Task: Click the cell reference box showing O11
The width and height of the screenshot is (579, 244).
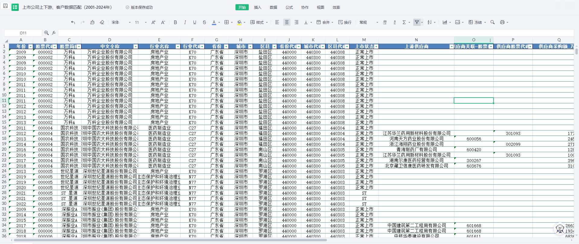Action: click(x=23, y=33)
